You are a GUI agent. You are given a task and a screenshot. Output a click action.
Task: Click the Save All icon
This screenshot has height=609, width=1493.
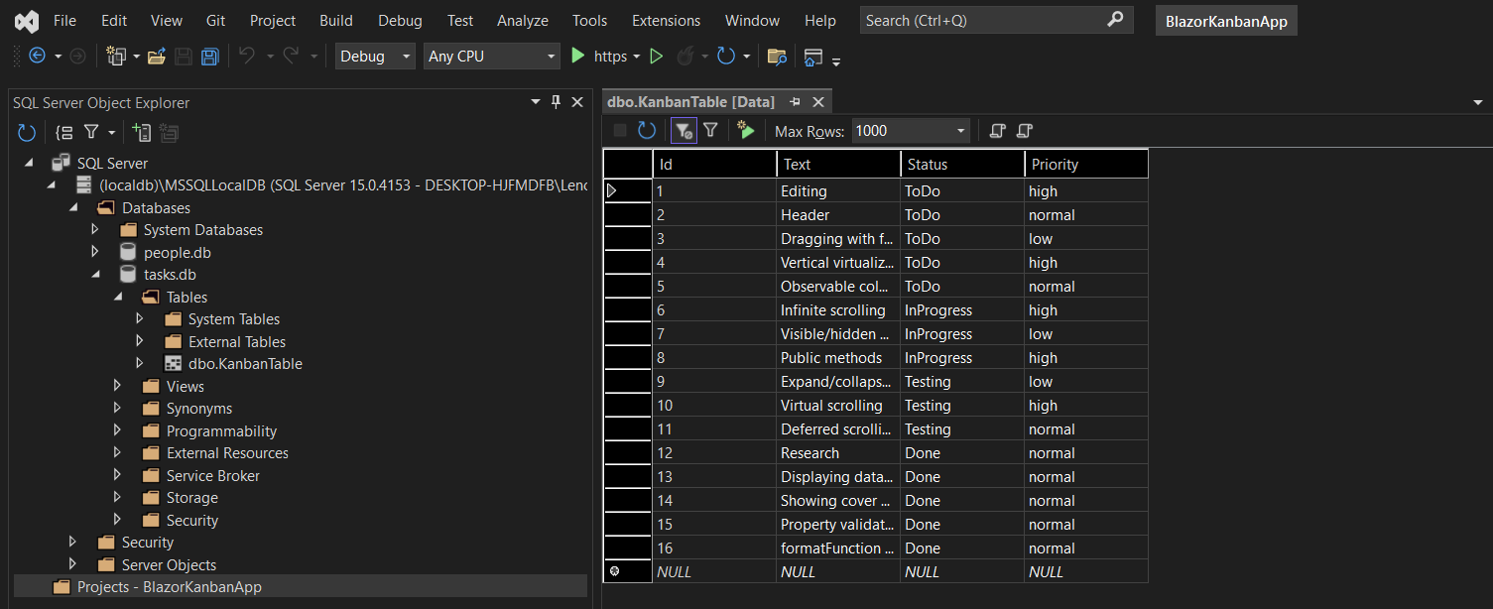point(209,57)
